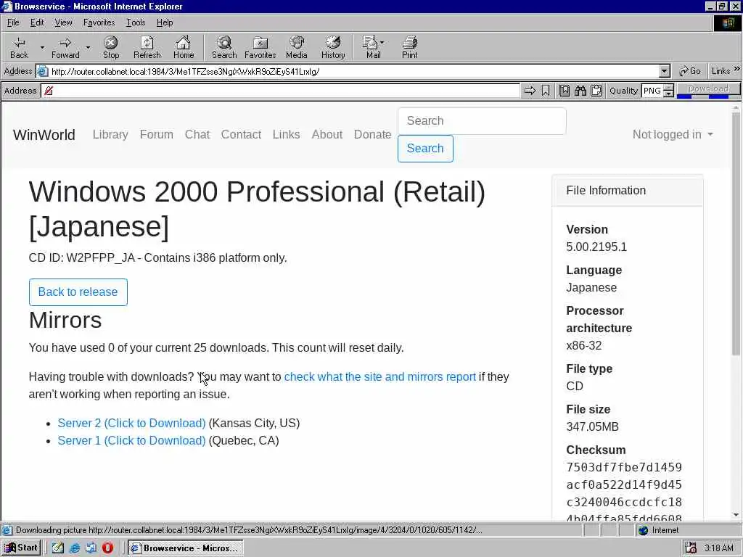Click the task scheduler tray icon
Image resolution: width=743 pixels, height=557 pixels.
click(x=691, y=548)
